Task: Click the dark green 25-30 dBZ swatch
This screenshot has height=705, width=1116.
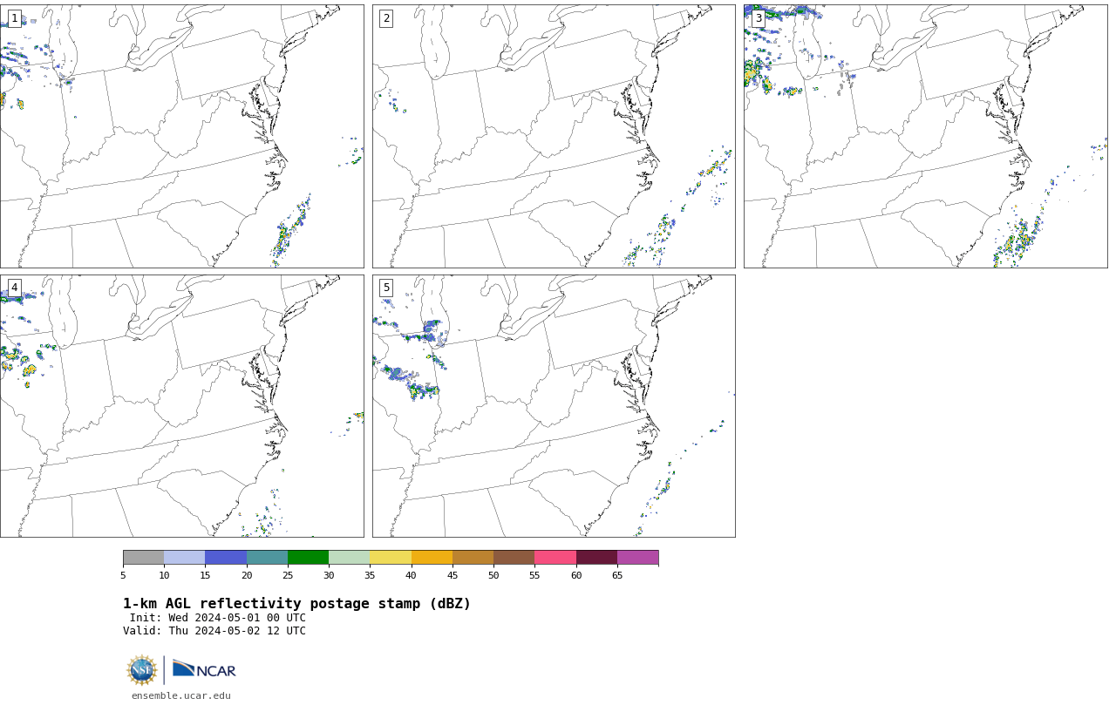Action: pos(308,558)
